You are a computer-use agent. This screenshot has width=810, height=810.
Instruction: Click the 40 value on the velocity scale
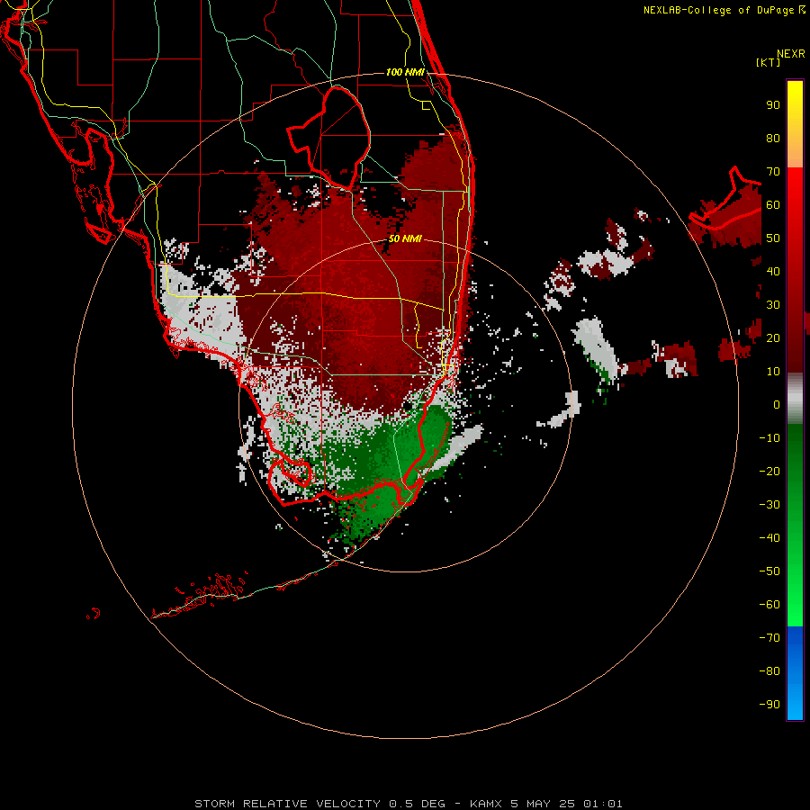pos(773,271)
